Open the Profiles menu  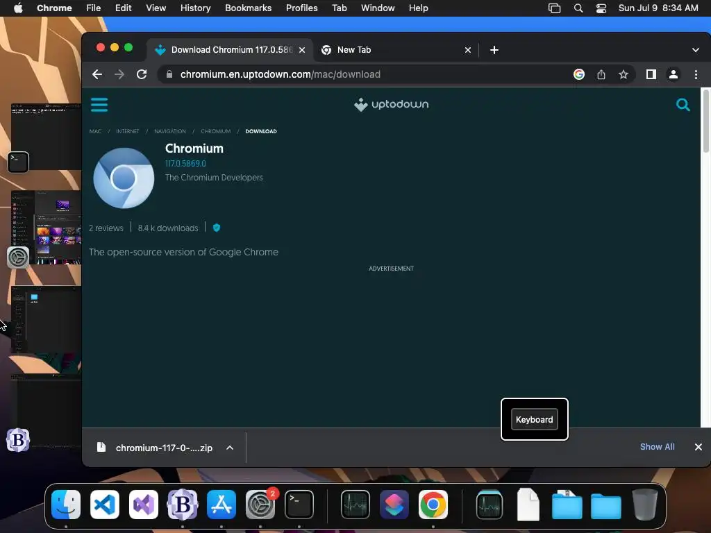(x=301, y=8)
